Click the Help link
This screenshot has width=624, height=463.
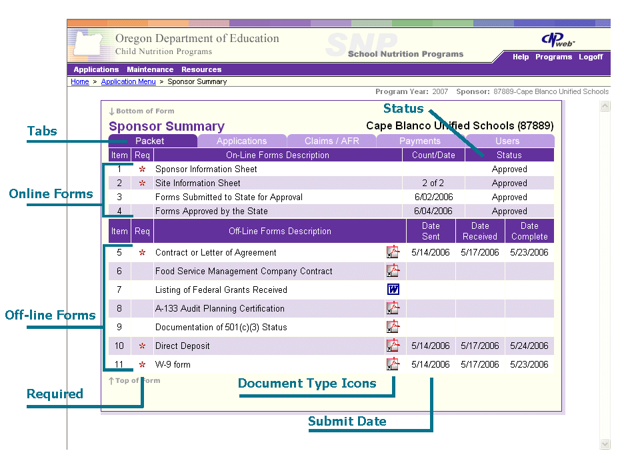[521, 57]
